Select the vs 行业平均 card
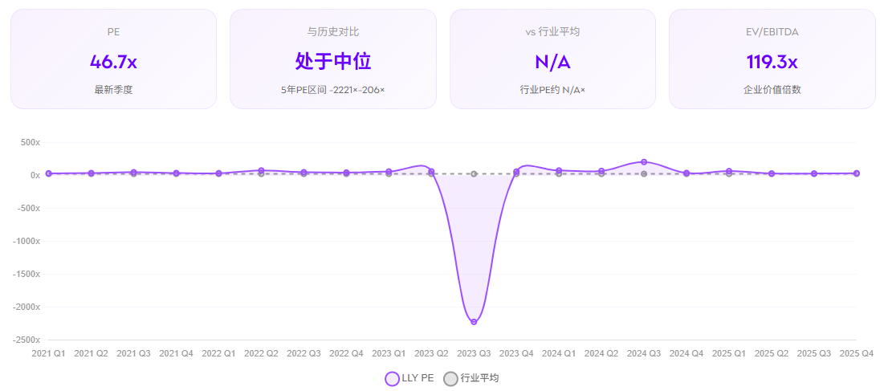 (x=552, y=59)
